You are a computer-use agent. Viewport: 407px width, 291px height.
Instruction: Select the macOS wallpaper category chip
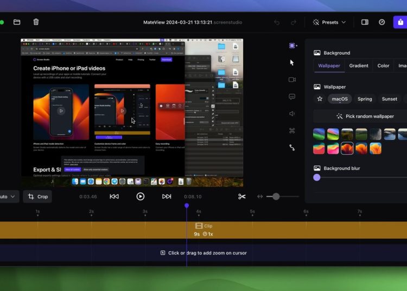pos(340,99)
